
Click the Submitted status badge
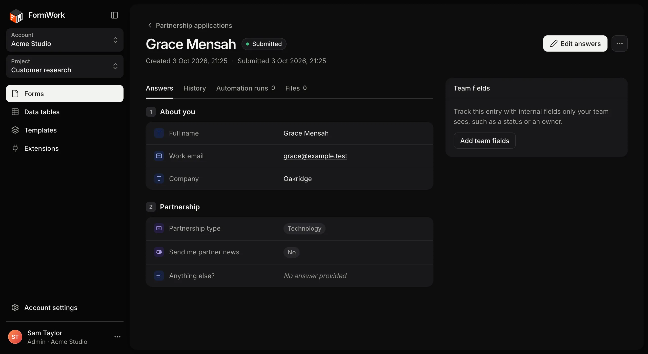click(x=264, y=44)
